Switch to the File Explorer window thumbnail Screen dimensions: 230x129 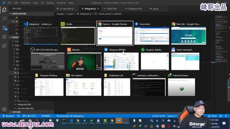coord(84,85)
